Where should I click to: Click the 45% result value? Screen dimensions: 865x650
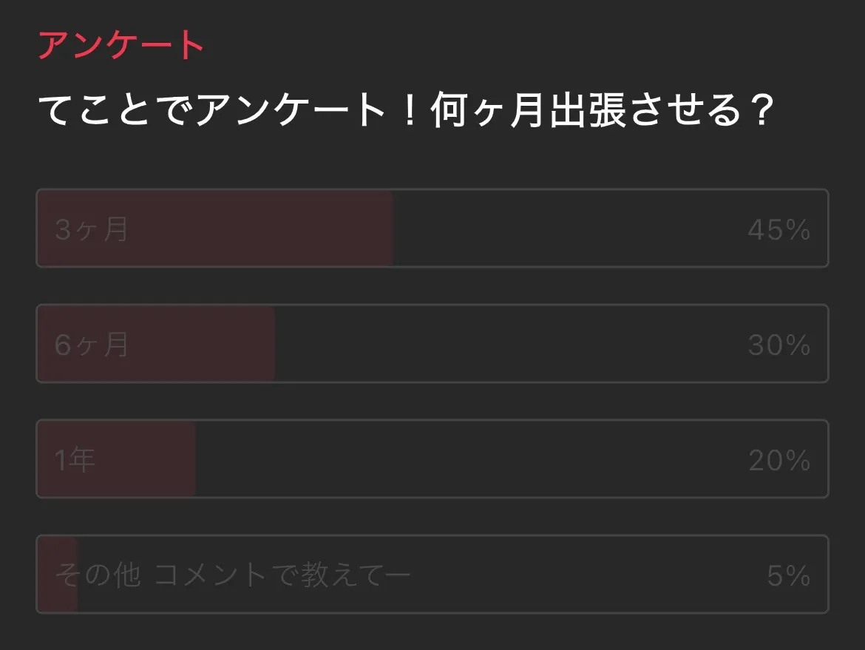(x=778, y=230)
